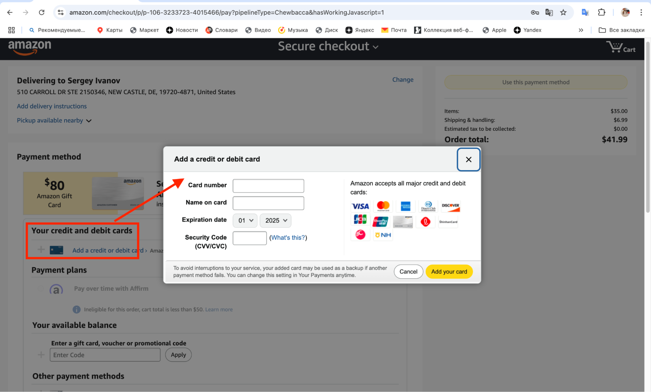Click the Visa card logo
The image size is (651, 392).
(x=360, y=206)
